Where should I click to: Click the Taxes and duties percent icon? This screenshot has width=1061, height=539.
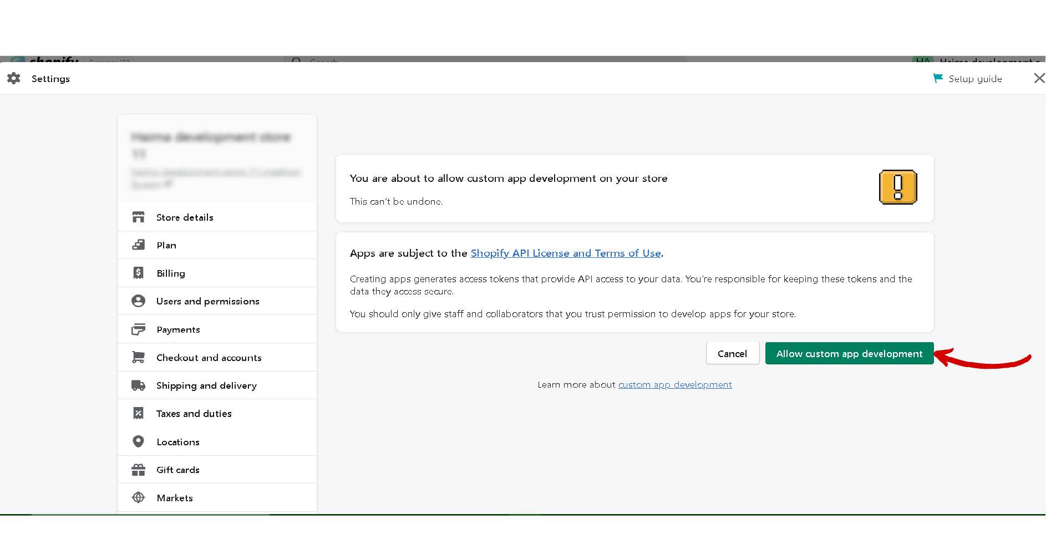(138, 414)
